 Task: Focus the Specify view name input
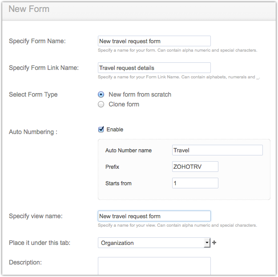(154, 216)
